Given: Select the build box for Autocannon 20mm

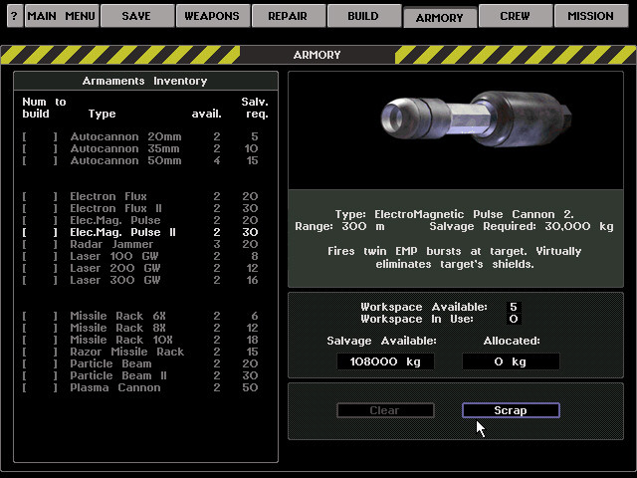Looking at the screenshot, I should [40, 137].
